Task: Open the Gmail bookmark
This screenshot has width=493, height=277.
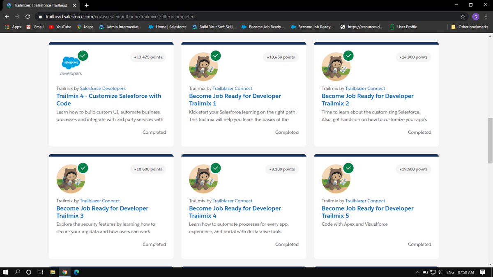Action: [x=35, y=27]
